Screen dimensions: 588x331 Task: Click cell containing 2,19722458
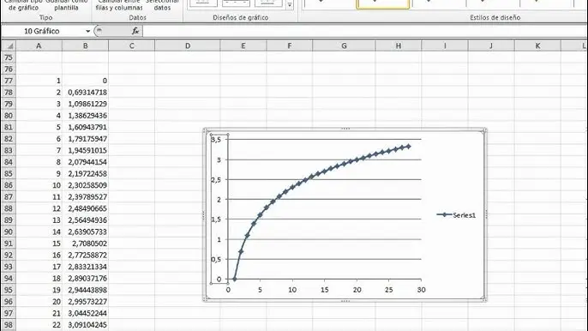click(85, 174)
